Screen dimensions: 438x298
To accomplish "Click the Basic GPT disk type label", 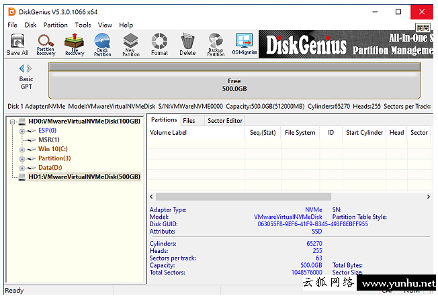I will 26,83.
